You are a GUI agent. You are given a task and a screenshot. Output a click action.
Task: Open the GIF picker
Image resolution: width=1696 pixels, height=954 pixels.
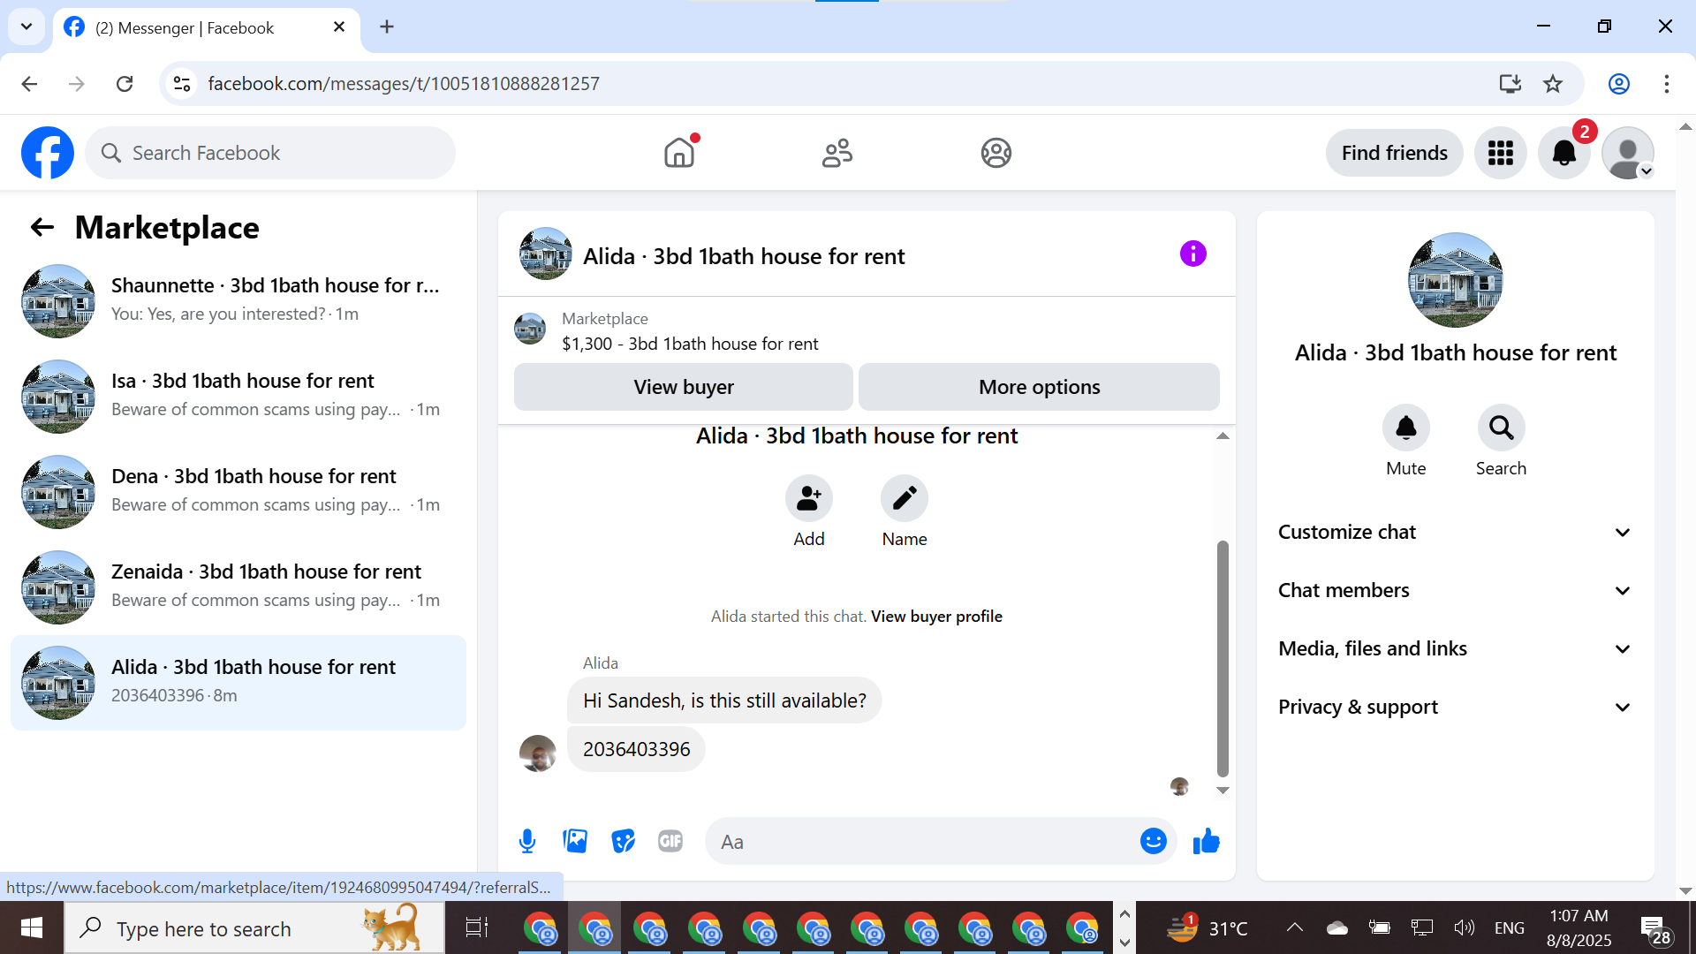click(x=670, y=841)
